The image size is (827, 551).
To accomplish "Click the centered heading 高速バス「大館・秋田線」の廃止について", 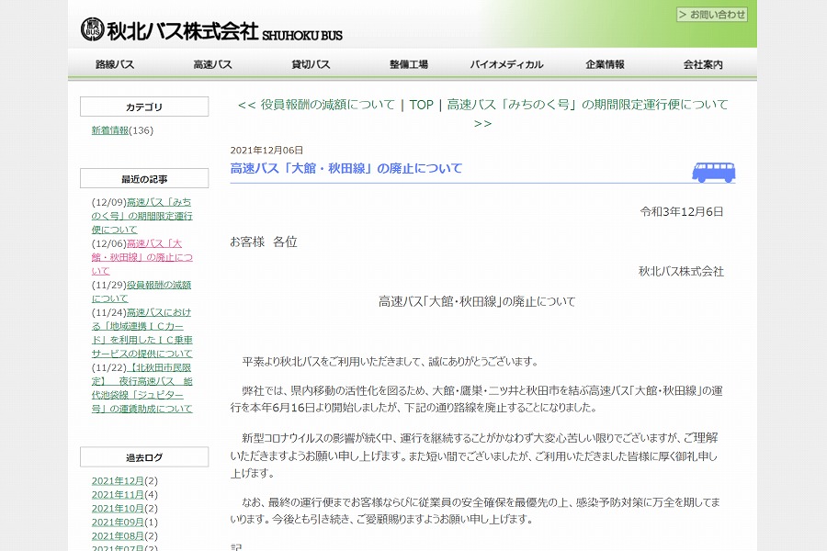I will 477,301.
